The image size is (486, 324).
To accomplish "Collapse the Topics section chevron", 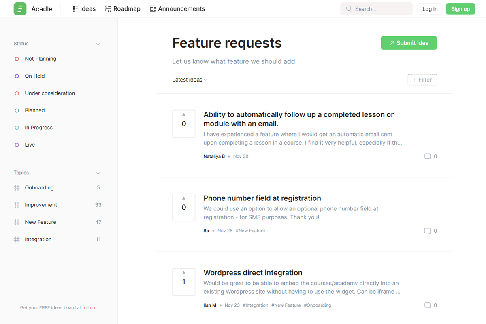I will tap(98, 173).
